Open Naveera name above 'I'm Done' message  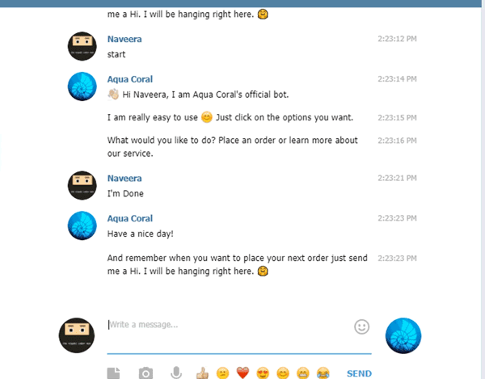(x=124, y=179)
